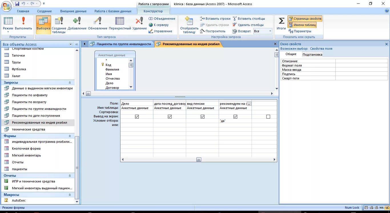390x213 pixels.
Task: Switch to SQL view in status bar
Action: pyautogui.click(x=381, y=208)
